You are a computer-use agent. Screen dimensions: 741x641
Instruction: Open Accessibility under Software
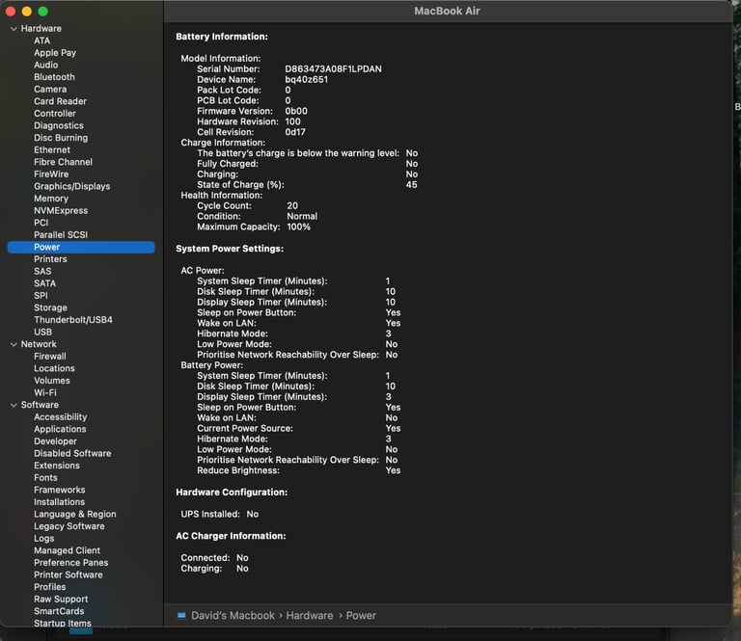[61, 417]
